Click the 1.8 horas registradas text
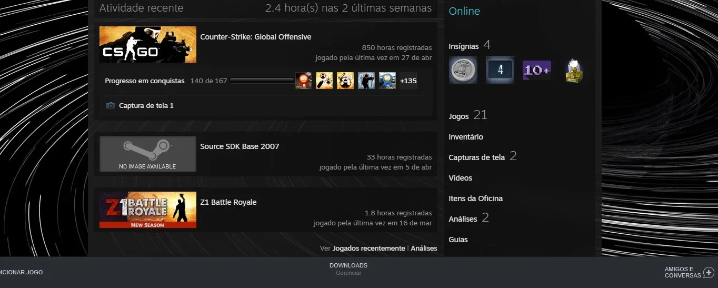The image size is (718, 288). click(x=398, y=213)
